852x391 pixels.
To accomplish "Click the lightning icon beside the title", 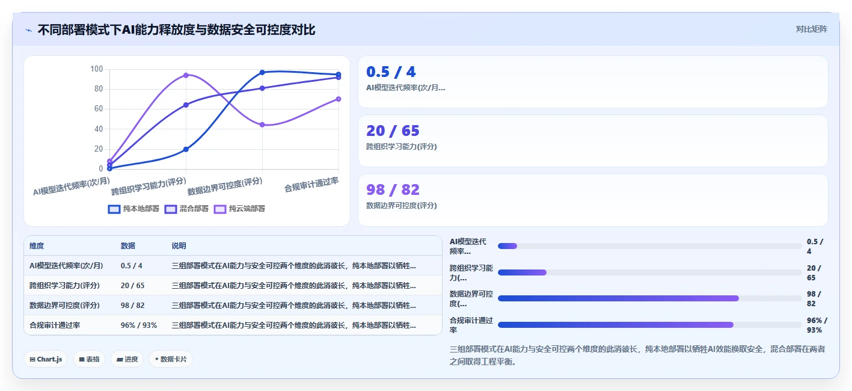I will [28, 29].
